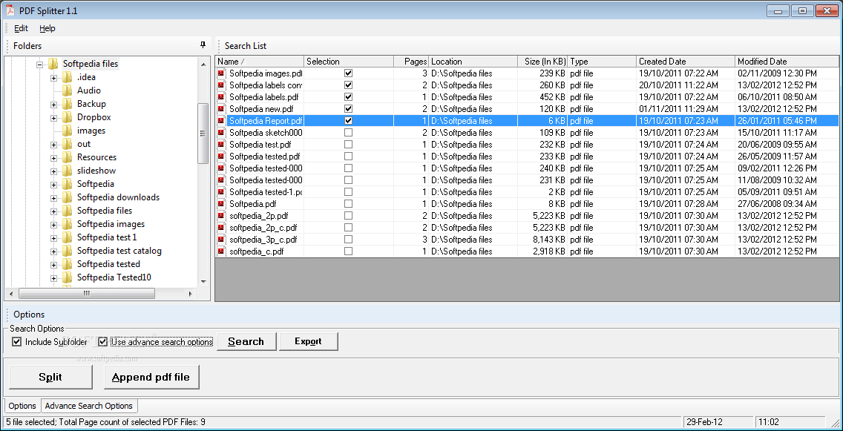Click the PDF icon of Softpedia.pdf row
This screenshot has width=843, height=431.
(x=221, y=204)
